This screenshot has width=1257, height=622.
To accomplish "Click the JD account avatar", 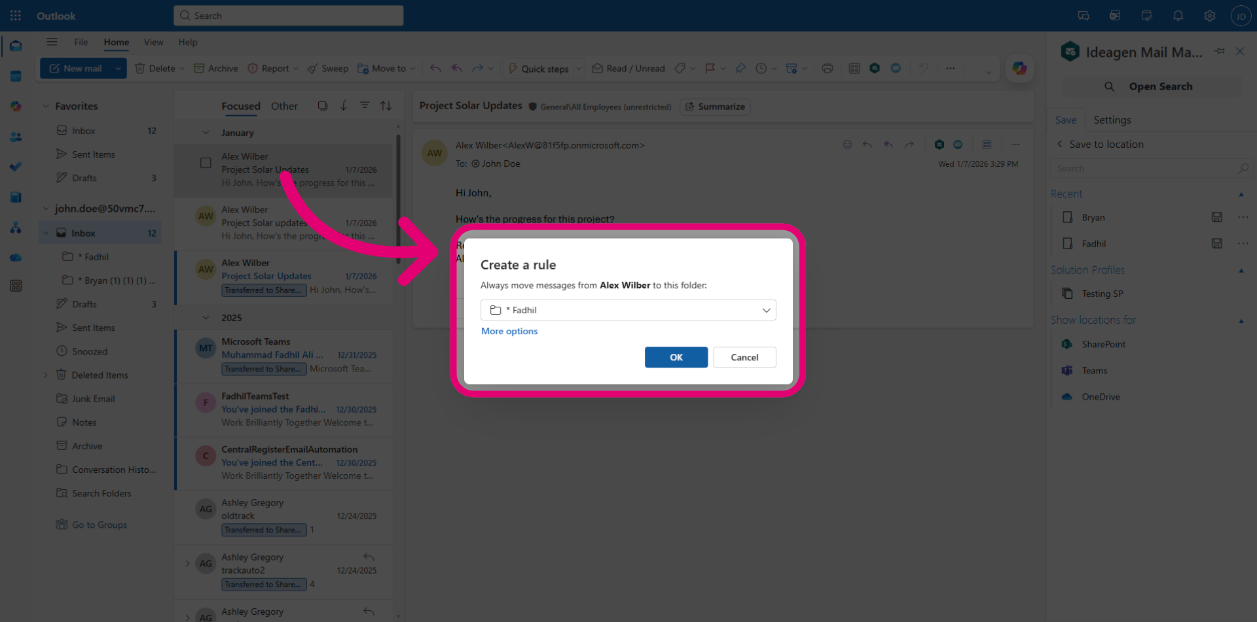I will (x=1241, y=16).
